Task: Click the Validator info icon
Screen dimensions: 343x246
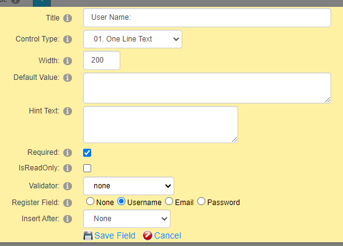Action: (68, 186)
